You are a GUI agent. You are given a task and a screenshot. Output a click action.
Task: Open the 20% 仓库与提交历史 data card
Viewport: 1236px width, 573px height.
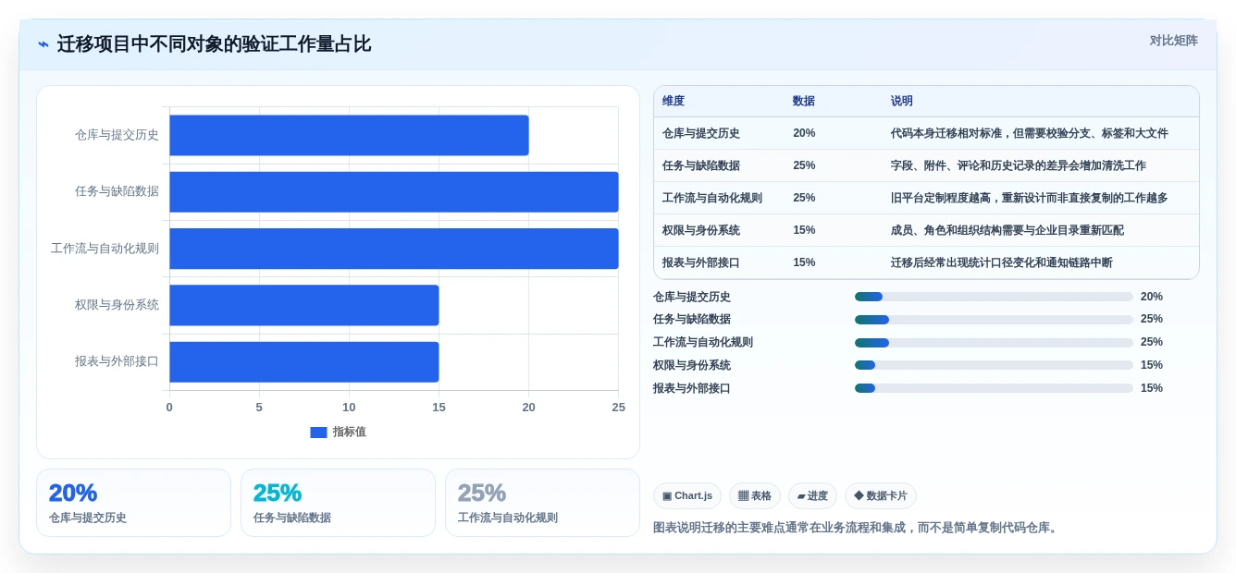133,503
